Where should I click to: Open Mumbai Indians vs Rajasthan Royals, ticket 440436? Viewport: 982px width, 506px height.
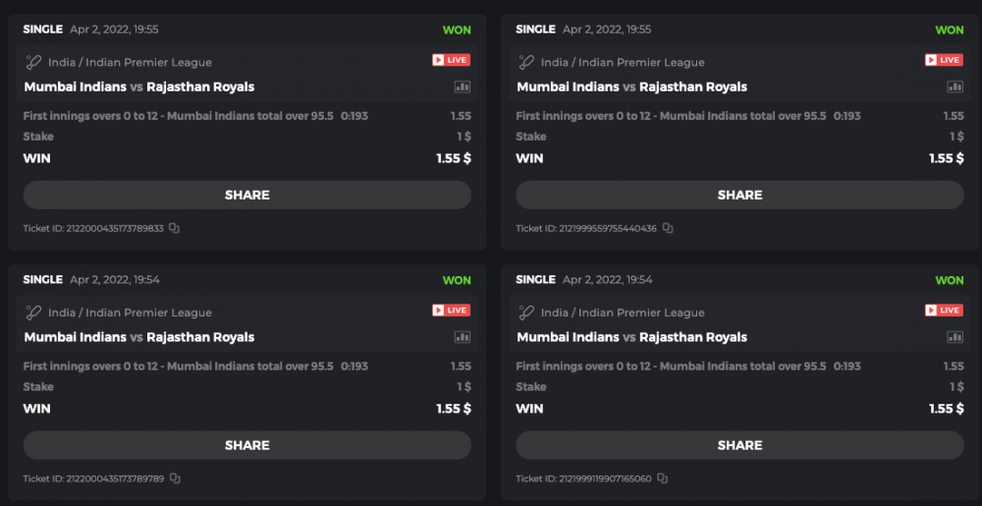(631, 86)
